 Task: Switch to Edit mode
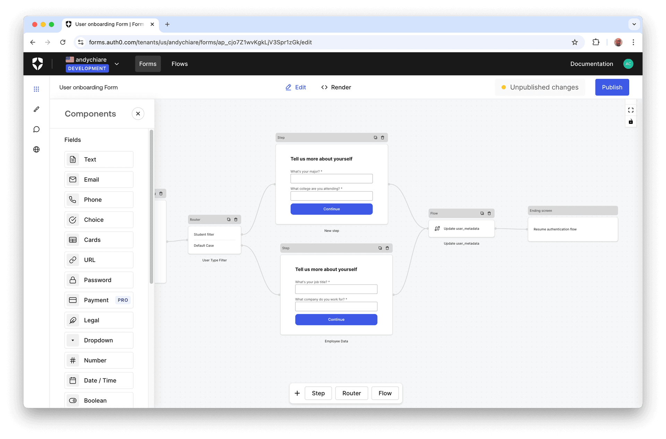[296, 87]
